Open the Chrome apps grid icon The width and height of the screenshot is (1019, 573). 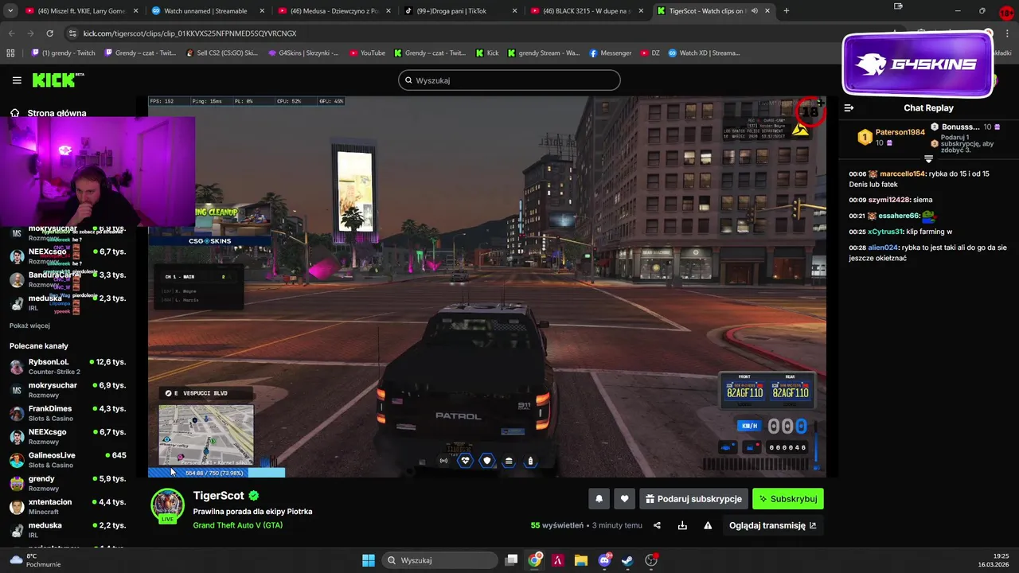[x=10, y=53]
